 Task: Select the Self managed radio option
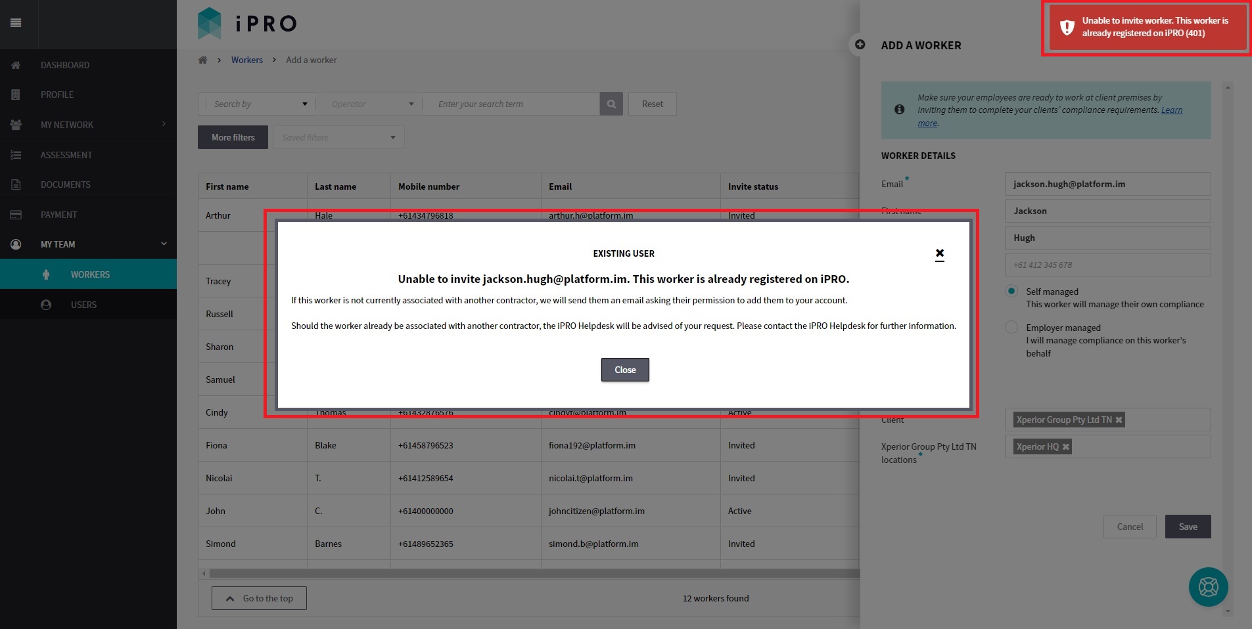1011,291
